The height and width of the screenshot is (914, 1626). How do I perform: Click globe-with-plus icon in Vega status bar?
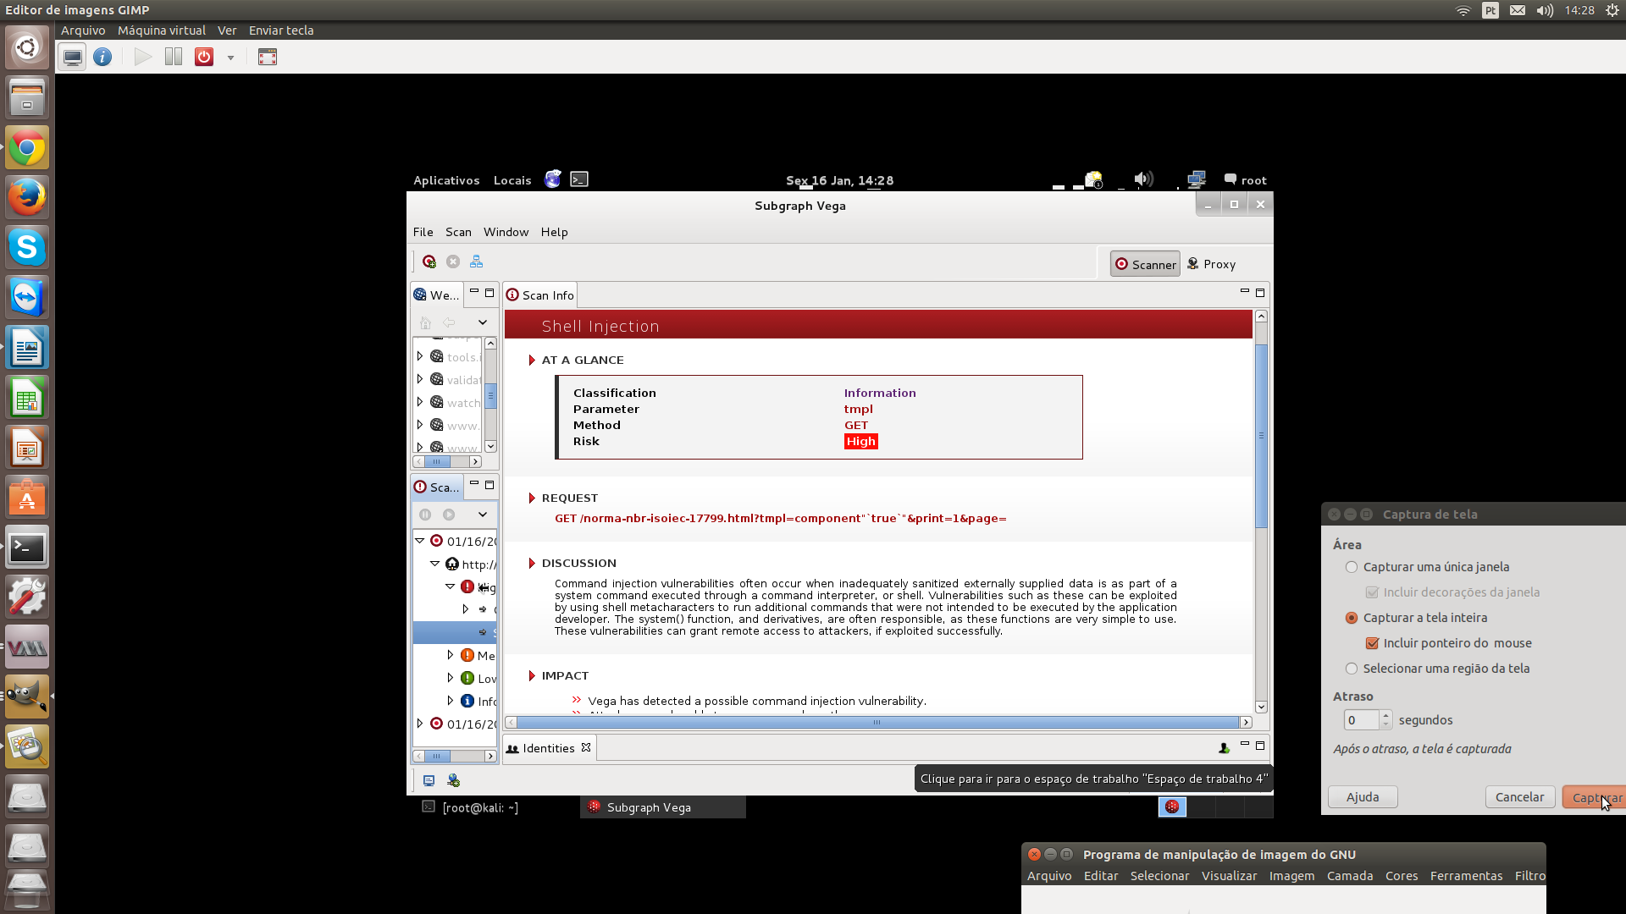[x=453, y=780]
